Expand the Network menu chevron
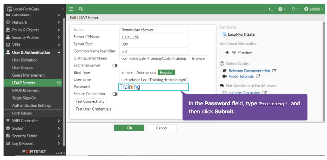 pyautogui.click(x=59, y=22)
